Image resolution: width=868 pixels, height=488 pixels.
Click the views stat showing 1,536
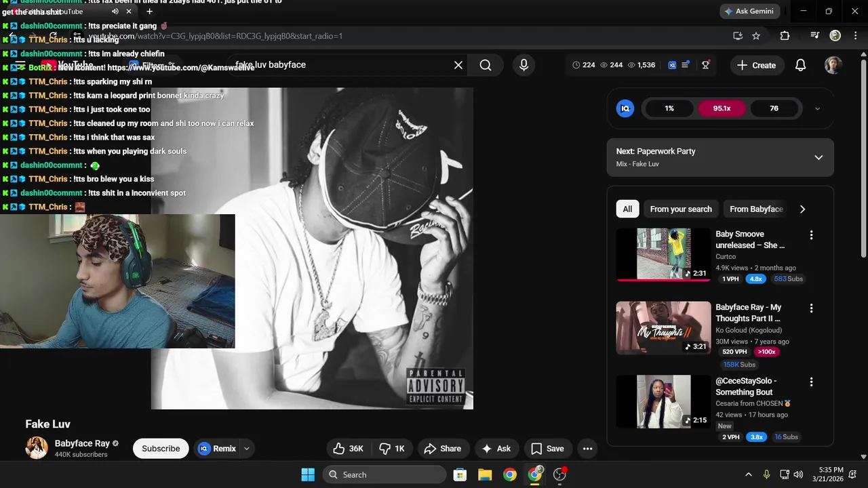[642, 65]
